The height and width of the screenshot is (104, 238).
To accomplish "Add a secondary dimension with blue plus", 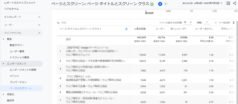I will (126, 29).
